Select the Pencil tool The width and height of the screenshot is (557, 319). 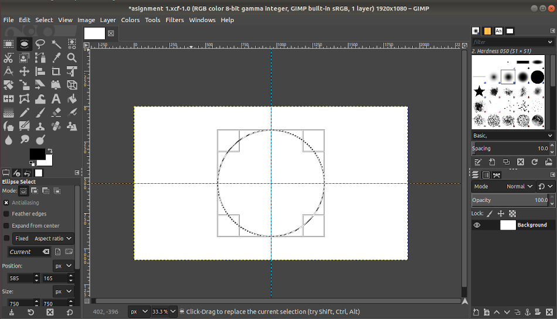24,113
